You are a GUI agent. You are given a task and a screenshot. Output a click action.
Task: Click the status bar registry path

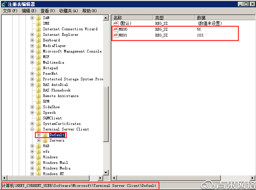pyautogui.click(x=79, y=185)
